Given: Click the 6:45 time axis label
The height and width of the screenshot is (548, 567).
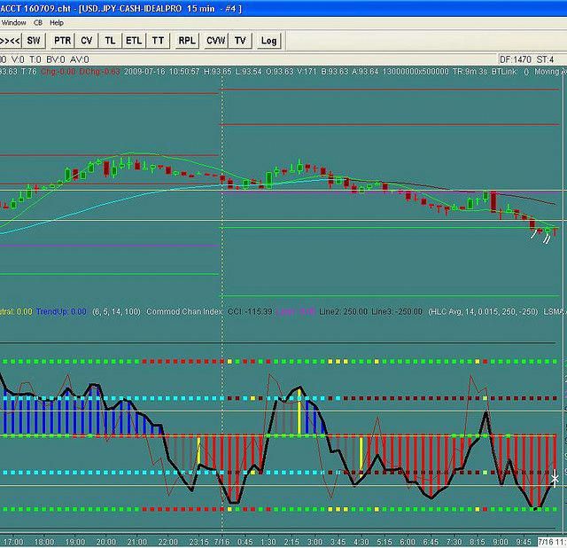Looking at the screenshot, I should [x=431, y=542].
